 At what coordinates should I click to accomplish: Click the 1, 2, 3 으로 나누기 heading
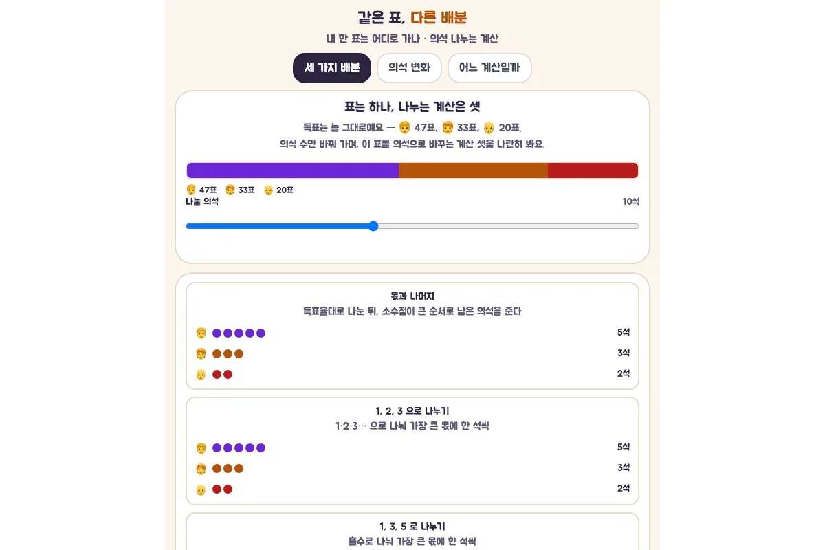(412, 411)
